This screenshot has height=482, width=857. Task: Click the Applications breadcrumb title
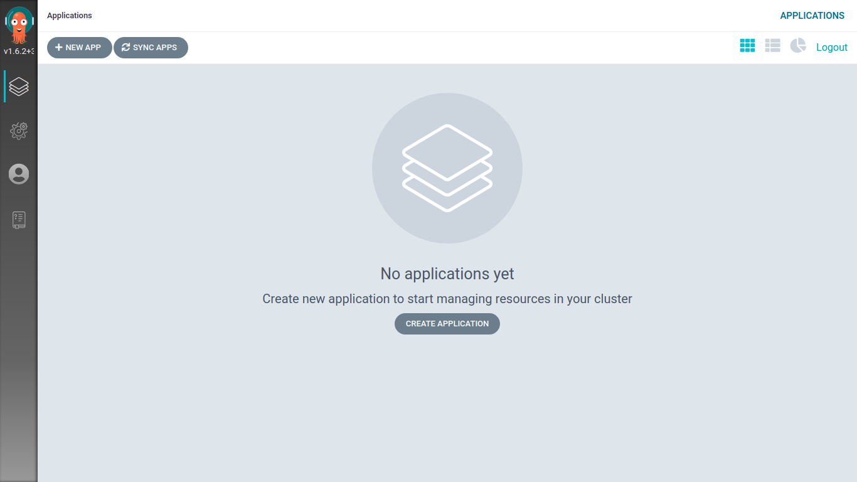pos(70,16)
